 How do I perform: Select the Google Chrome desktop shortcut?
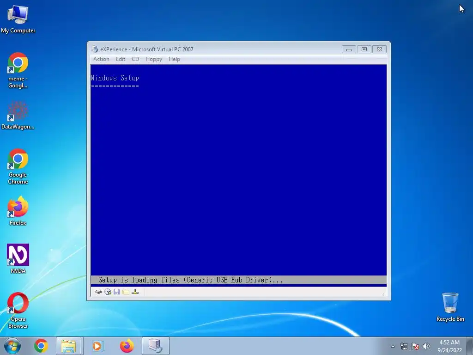(x=18, y=166)
